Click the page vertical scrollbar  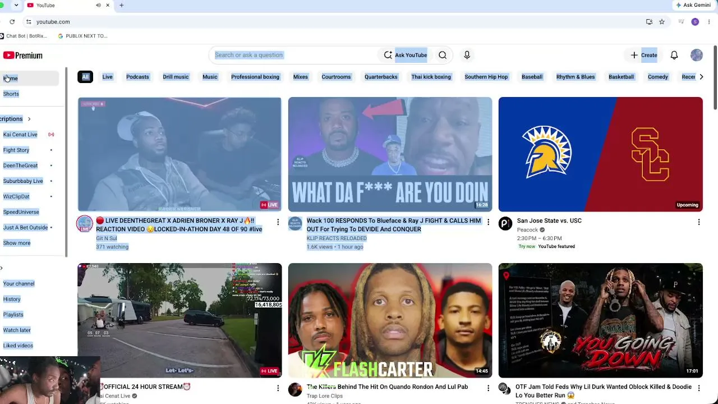[x=715, y=79]
